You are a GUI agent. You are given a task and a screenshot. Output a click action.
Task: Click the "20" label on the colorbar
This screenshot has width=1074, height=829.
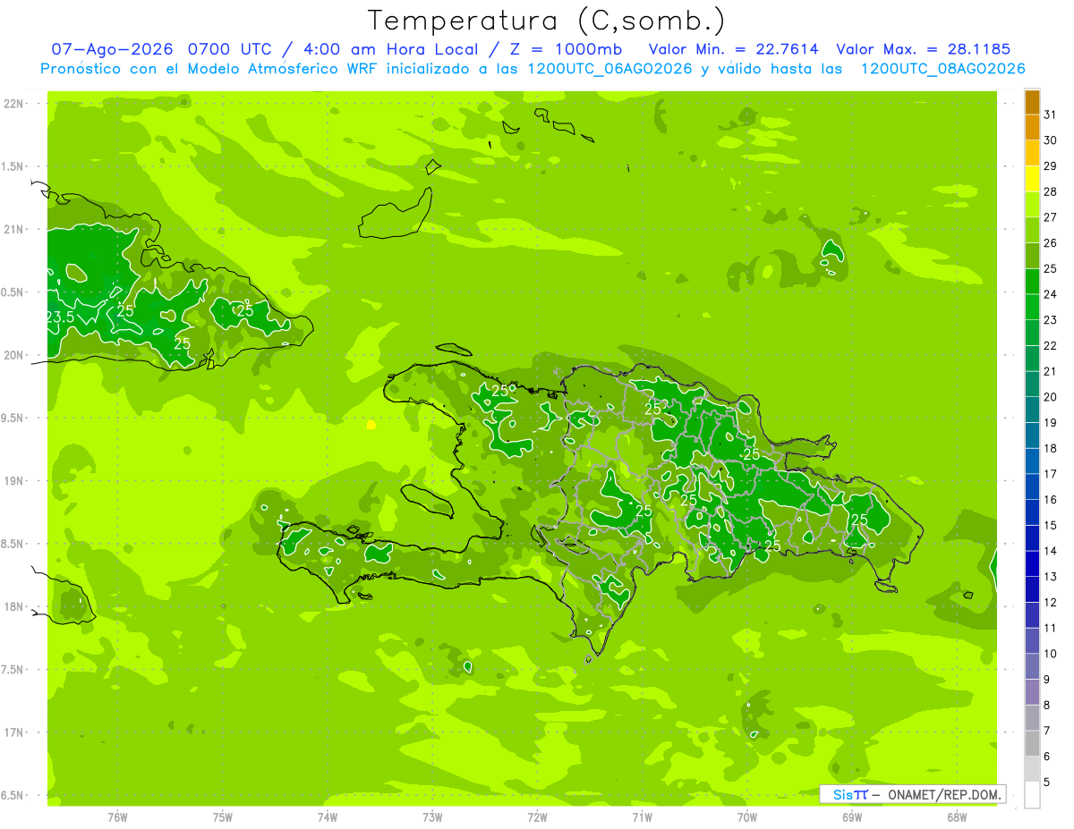click(1051, 397)
